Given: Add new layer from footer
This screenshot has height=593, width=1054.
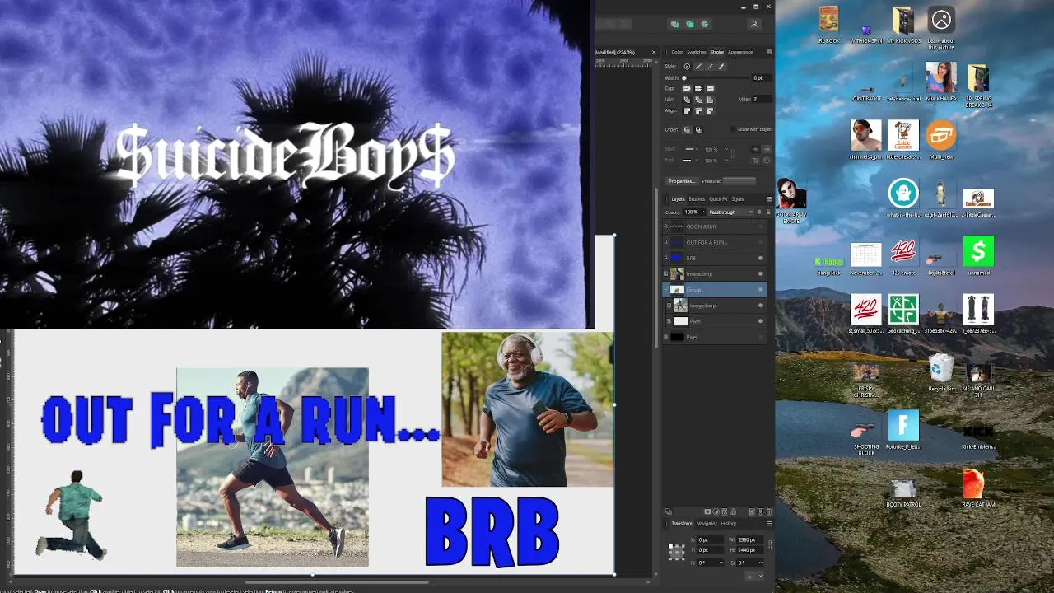Looking at the screenshot, I should pos(752,511).
